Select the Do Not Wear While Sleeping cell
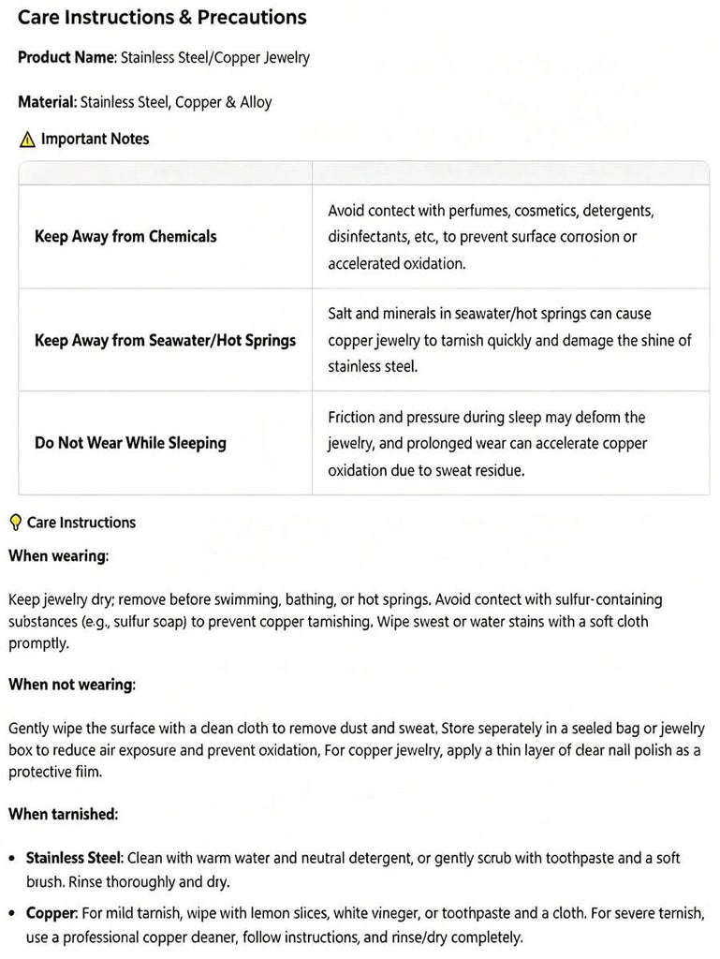Viewport: 720px width, 959px height. [165, 443]
